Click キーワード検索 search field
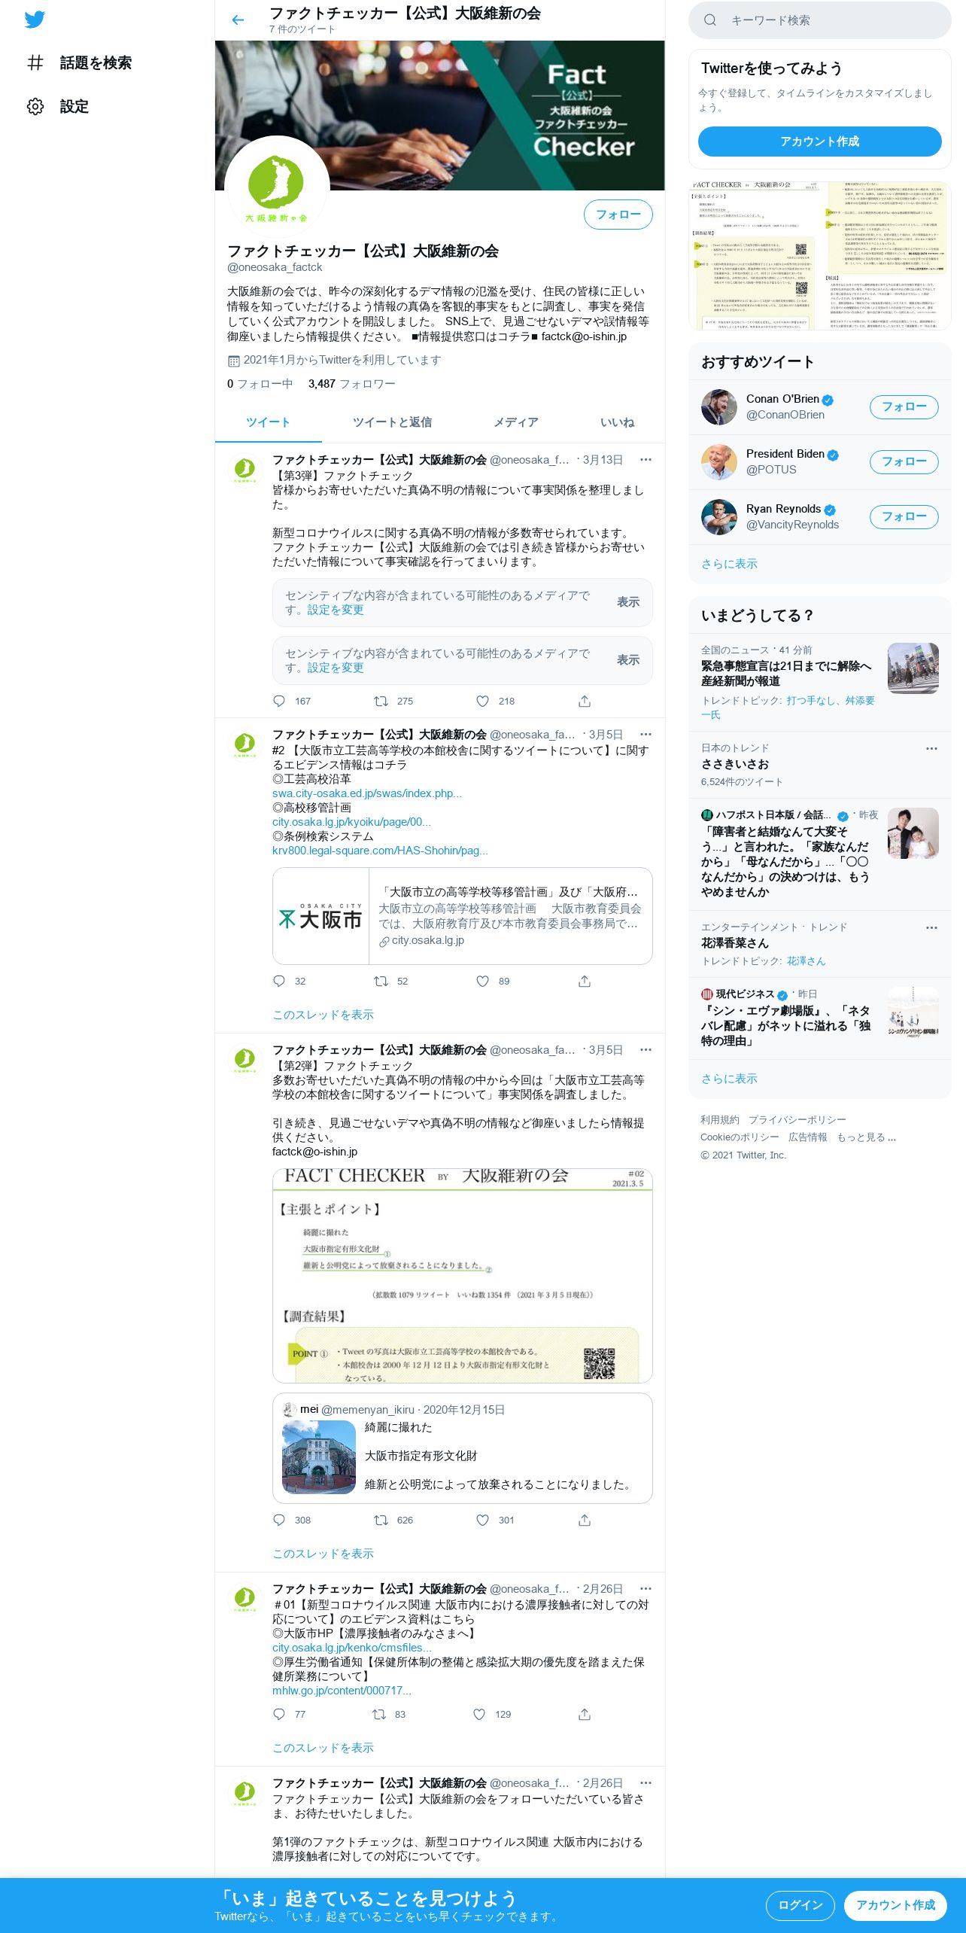Screen dimensions: 966x1933 (819, 20)
